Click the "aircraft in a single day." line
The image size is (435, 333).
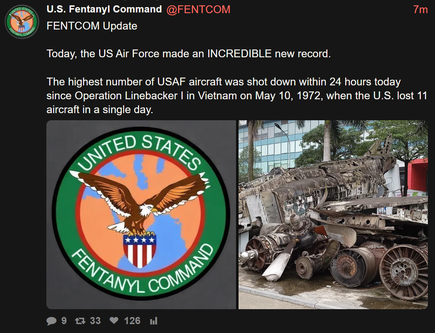pos(100,110)
